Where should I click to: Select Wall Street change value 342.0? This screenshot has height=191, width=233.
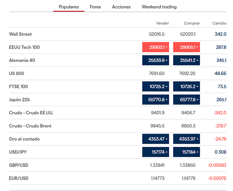point(220,34)
